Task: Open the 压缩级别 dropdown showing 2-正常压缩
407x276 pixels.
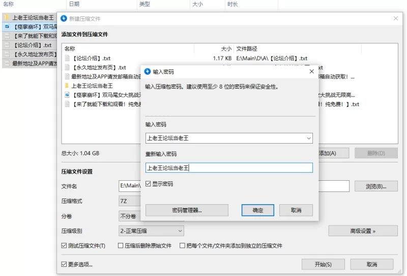Action: (x=151, y=231)
